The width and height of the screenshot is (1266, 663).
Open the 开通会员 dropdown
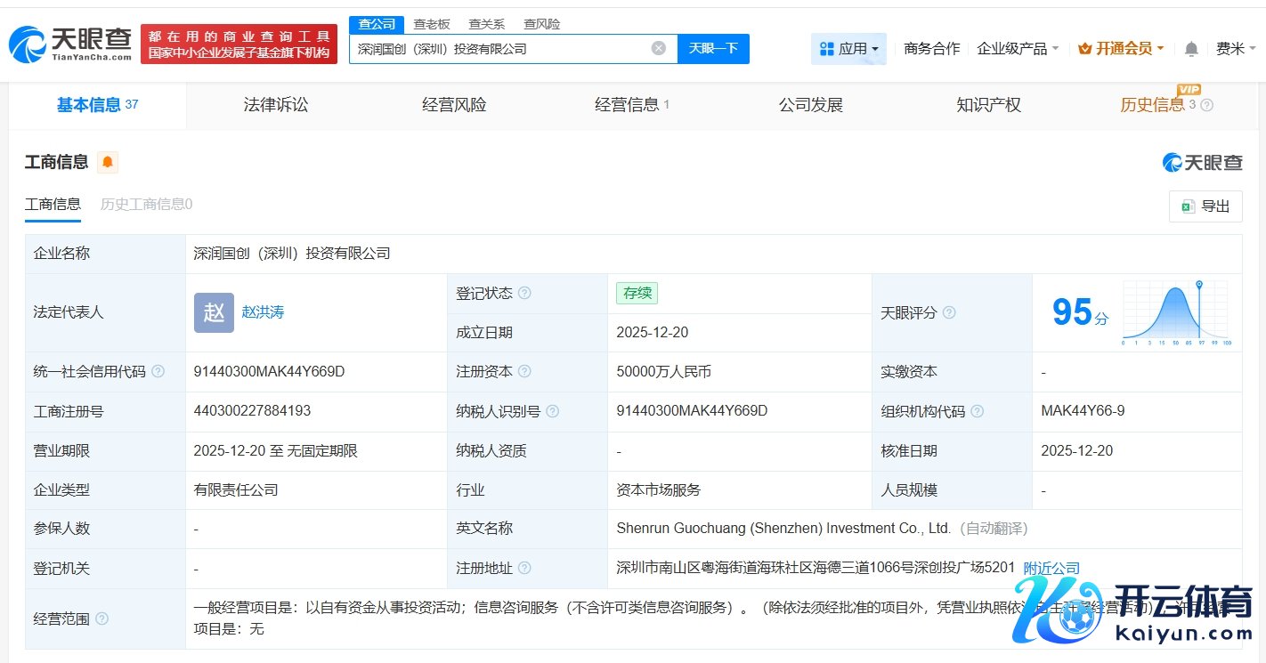1120,49
